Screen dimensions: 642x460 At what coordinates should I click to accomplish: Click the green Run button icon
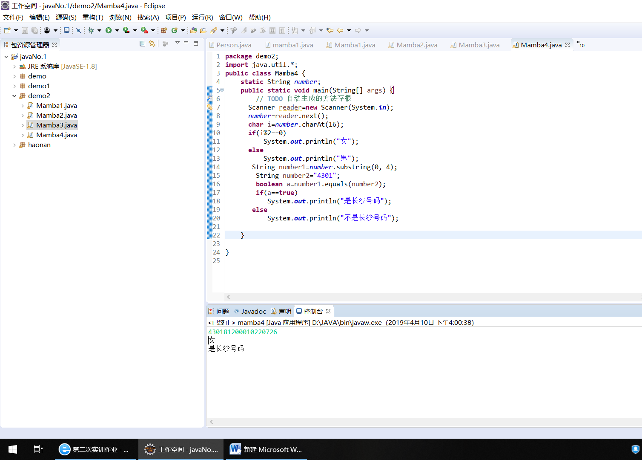click(x=109, y=30)
